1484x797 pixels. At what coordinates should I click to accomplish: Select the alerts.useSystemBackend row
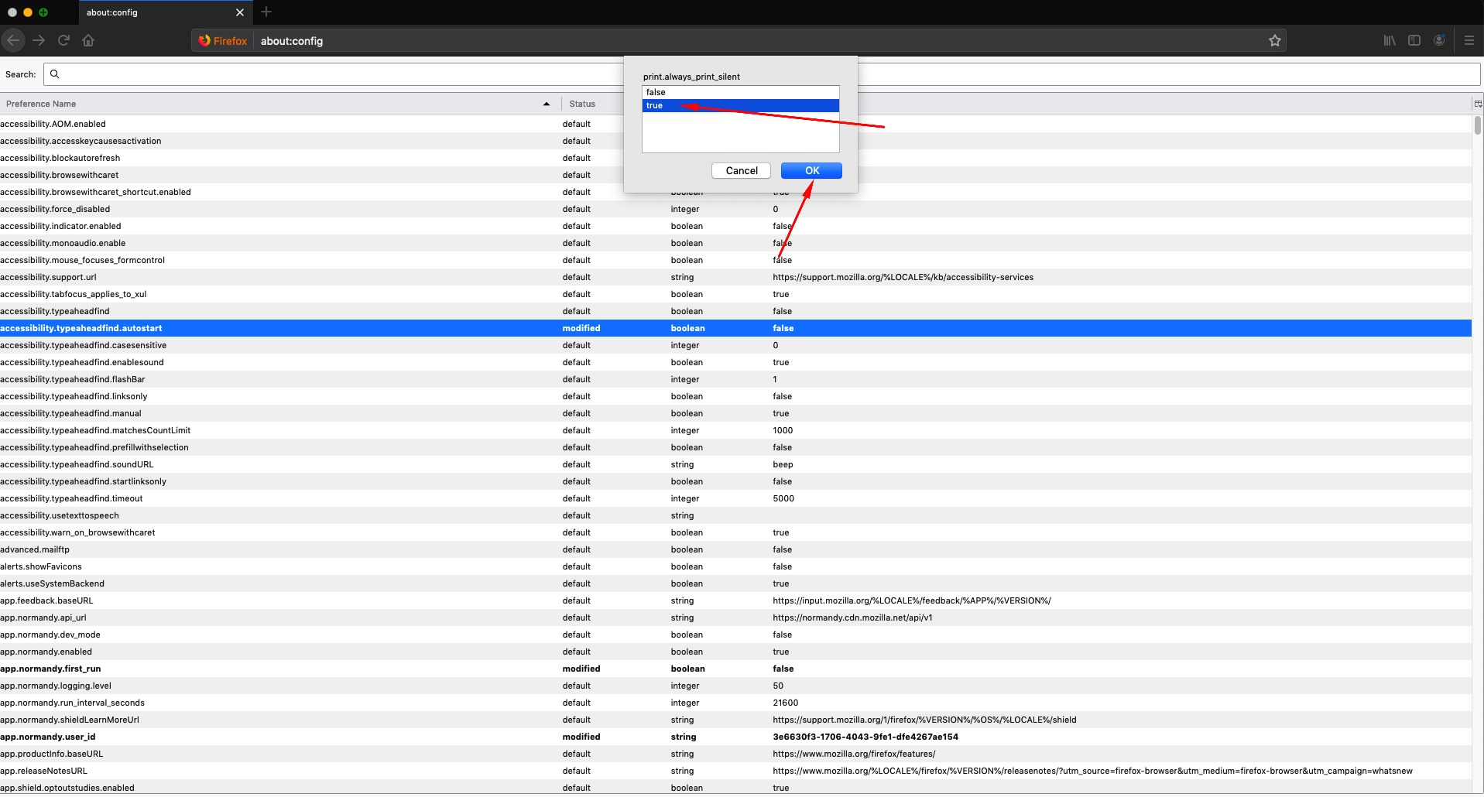[x=735, y=583]
